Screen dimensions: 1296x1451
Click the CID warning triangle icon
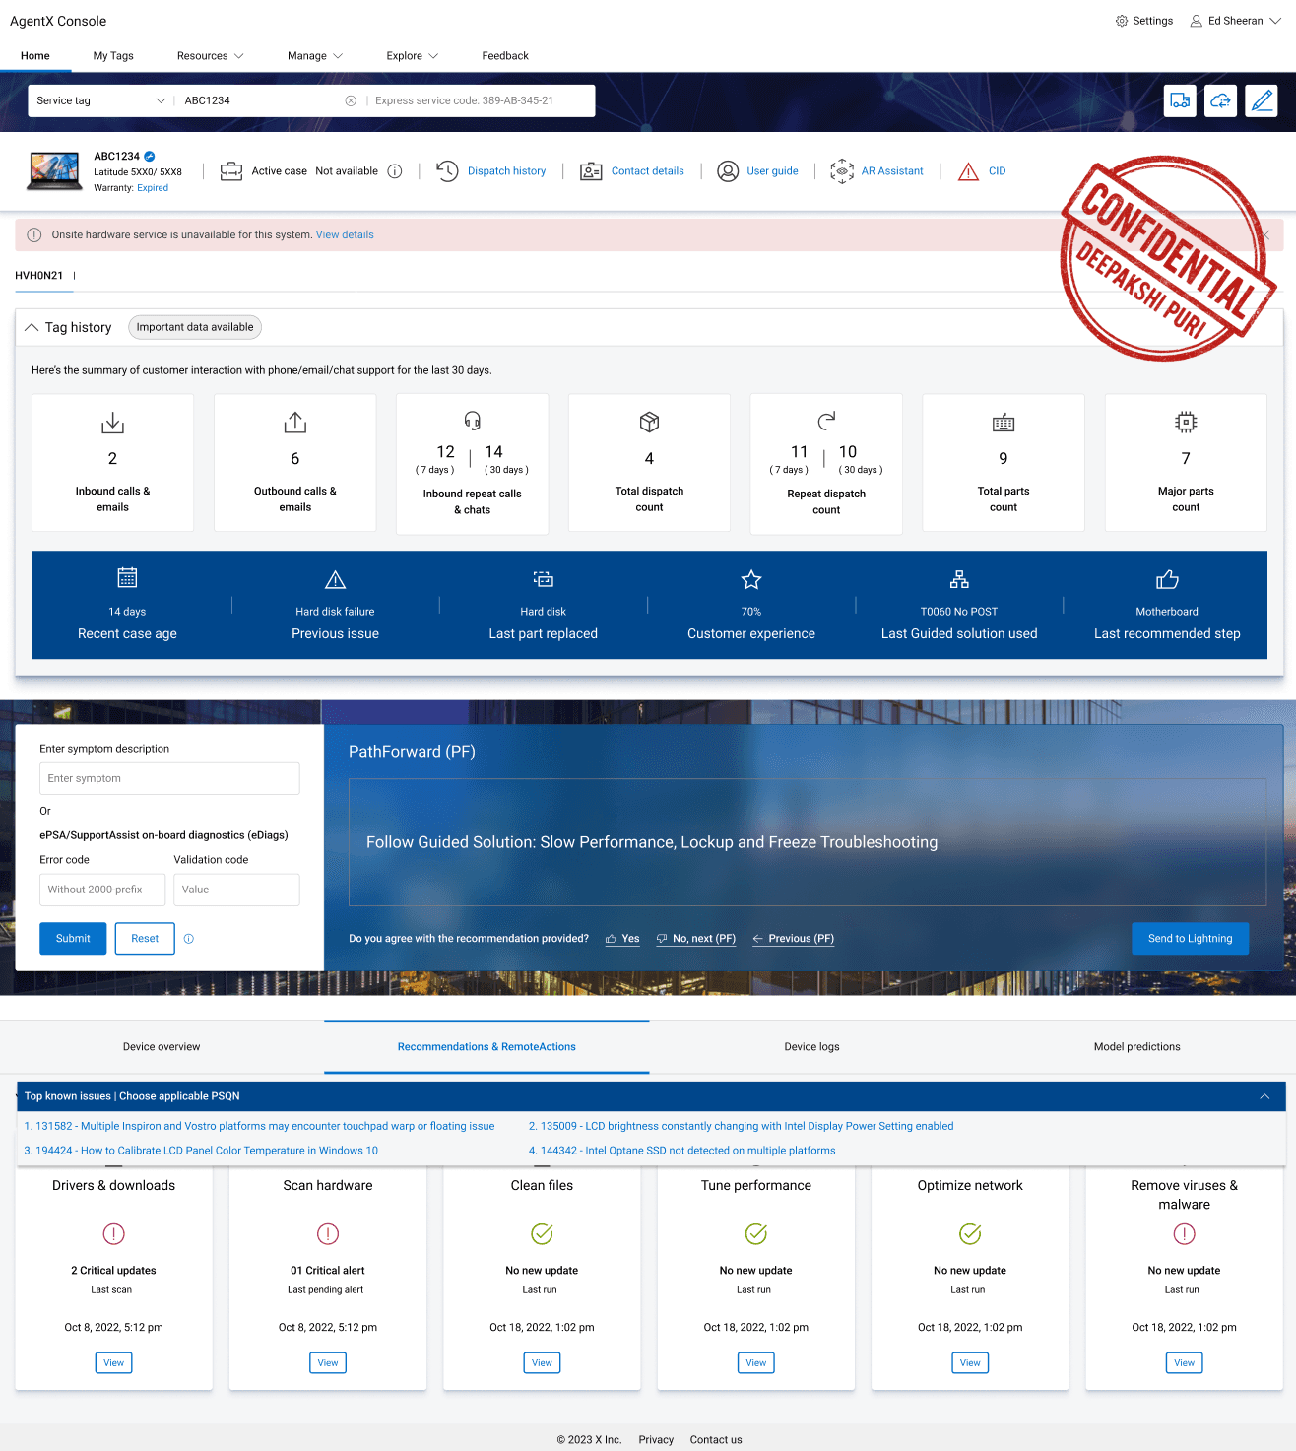(x=969, y=171)
